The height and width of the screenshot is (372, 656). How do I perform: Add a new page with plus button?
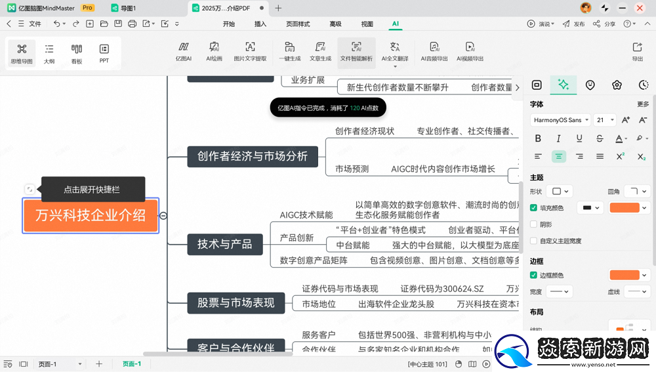(99, 364)
